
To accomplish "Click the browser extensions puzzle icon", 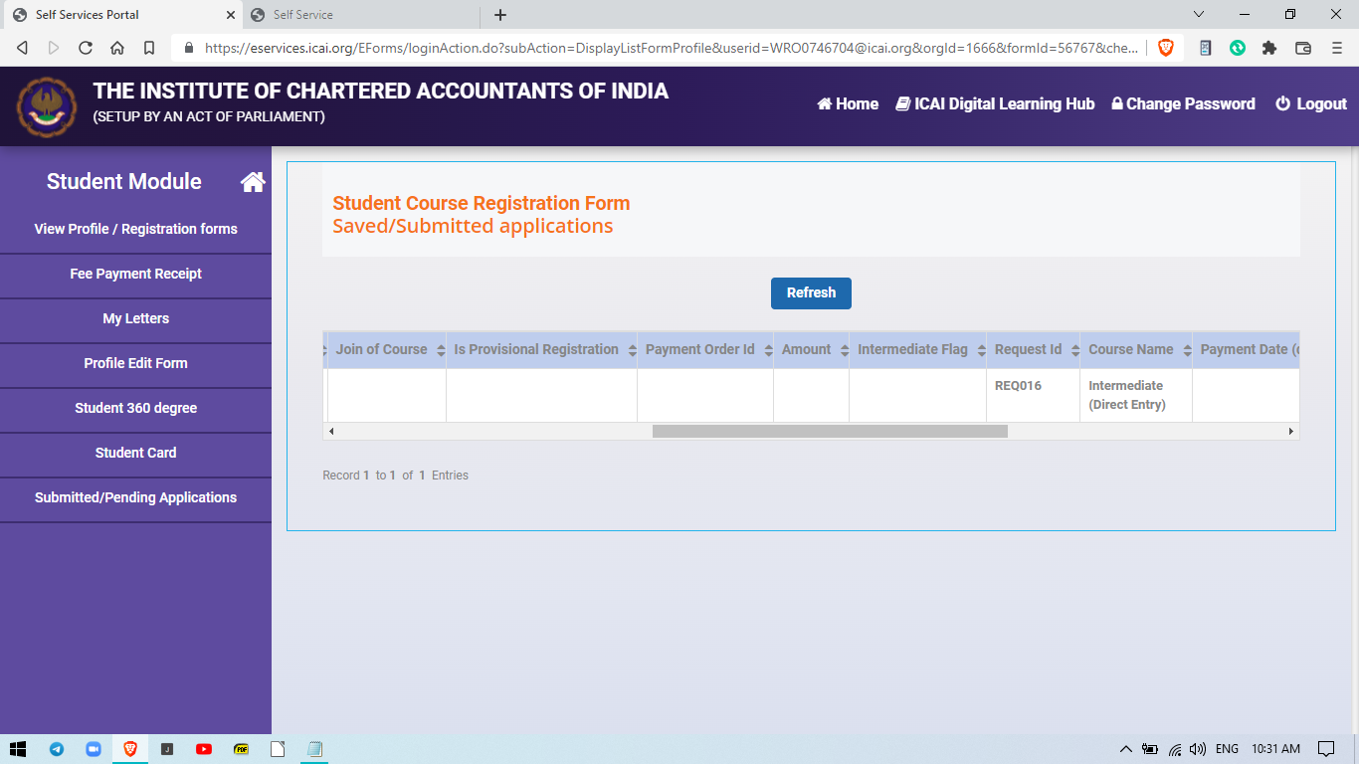I will click(1269, 48).
